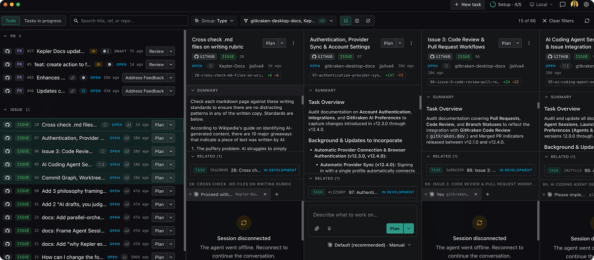Click the microphone icon in prompt box
This screenshot has width=594, height=260.
click(x=329, y=228)
